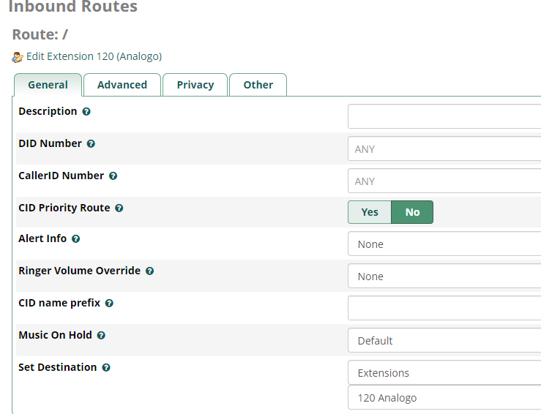Click help icon beside CID name prefix
Viewport: 541px width, 414px height.
pyautogui.click(x=110, y=304)
